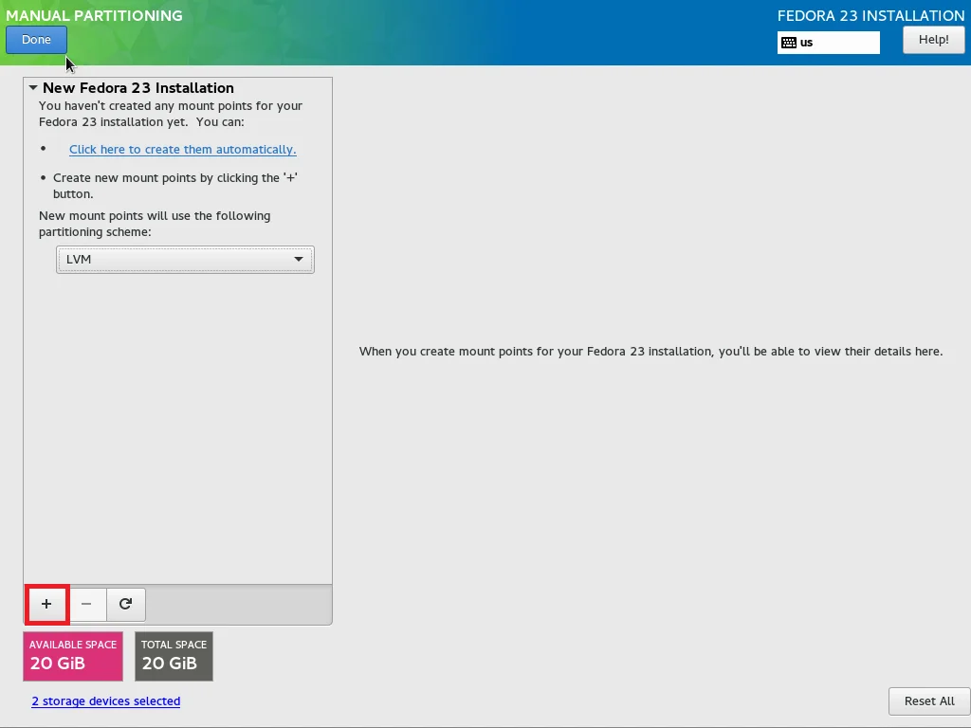Open the Help! button
Screen dimensions: 971x728
(933, 40)
